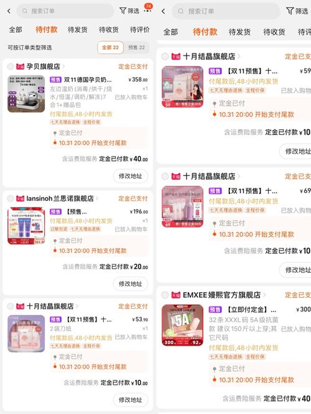Select the EMXEE嫚熙官方旗舰店 order radio circle
The width and height of the screenshot is (311, 414).
165,295
